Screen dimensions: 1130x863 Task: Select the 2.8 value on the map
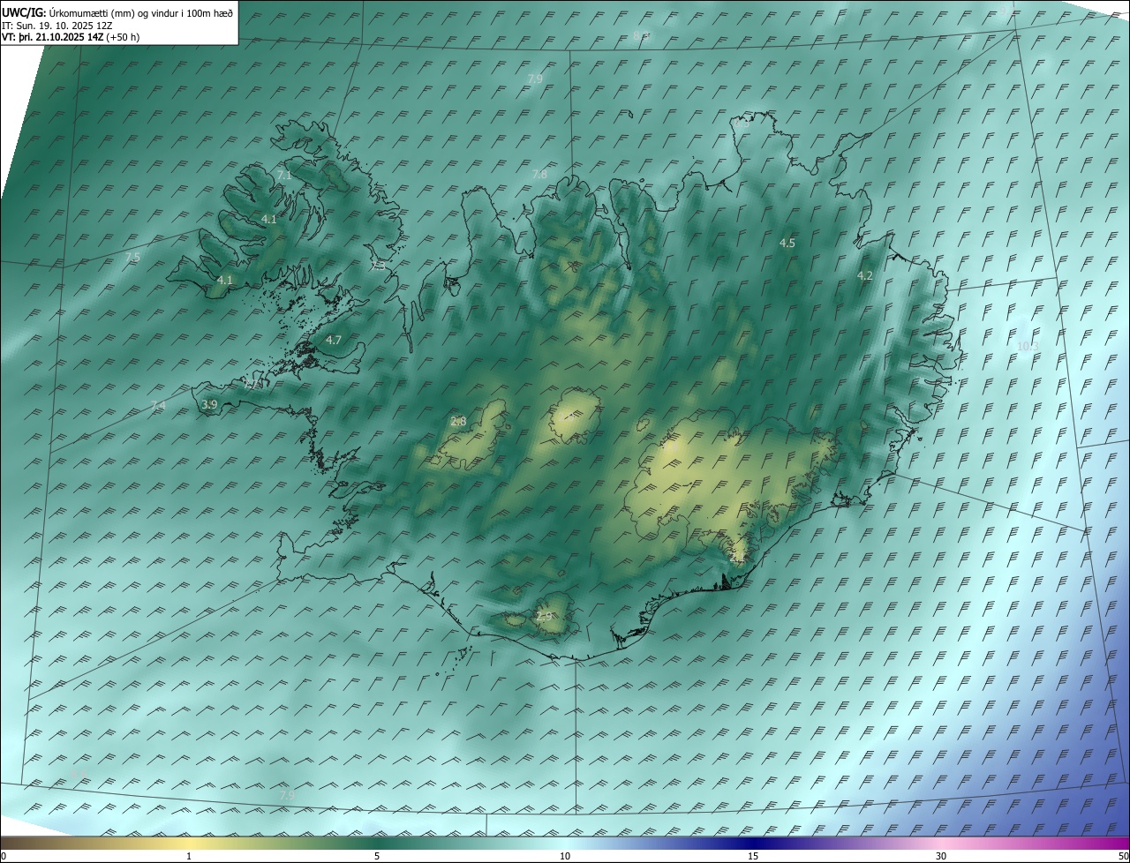(x=458, y=422)
